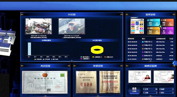Click the yellow donut chart ring

pos(97,50)
